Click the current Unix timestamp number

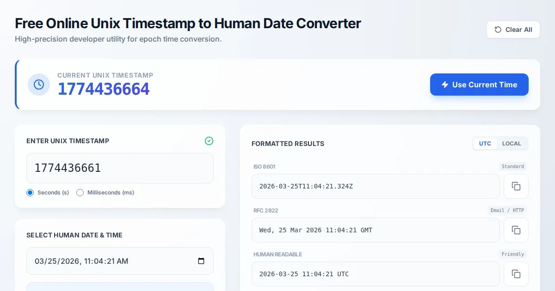tap(104, 89)
